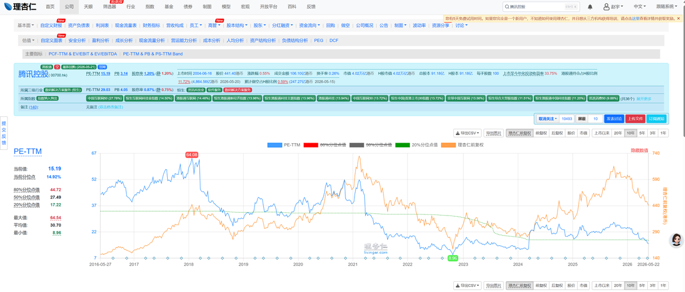Screen dimensions: 685x292
Task: Click 导出图片 button above chart
Action: pyautogui.click(x=493, y=133)
